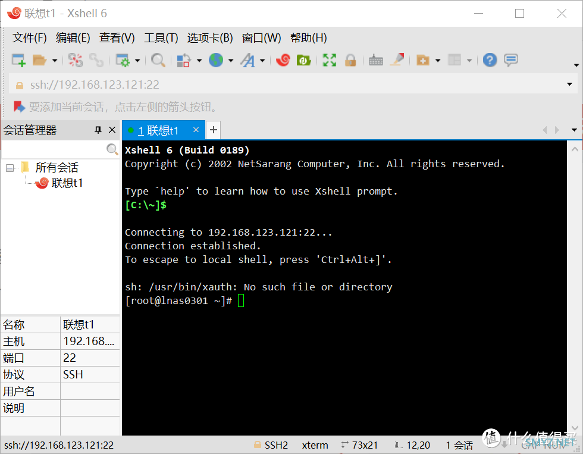Click the previous tab left arrow
Screen dimensions: 583x454
[x=545, y=130]
